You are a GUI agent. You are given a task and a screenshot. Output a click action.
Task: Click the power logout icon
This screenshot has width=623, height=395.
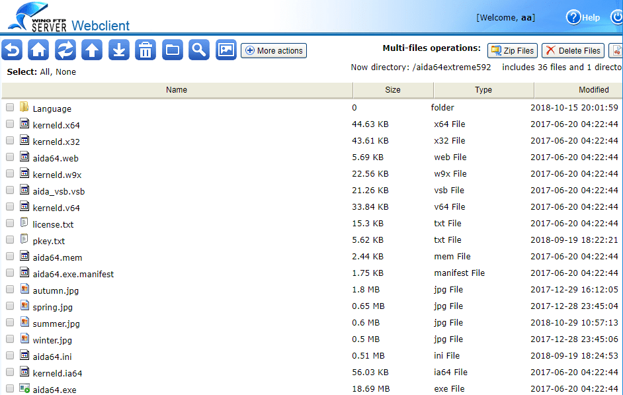(617, 17)
